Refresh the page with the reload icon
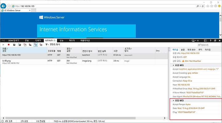This screenshot has width=222, height=123. coord(203,6)
